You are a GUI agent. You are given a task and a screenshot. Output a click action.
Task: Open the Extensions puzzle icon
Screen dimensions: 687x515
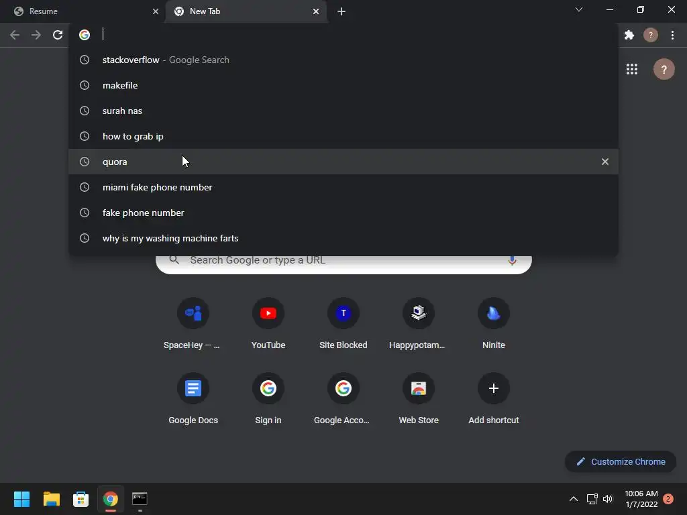pyautogui.click(x=629, y=35)
